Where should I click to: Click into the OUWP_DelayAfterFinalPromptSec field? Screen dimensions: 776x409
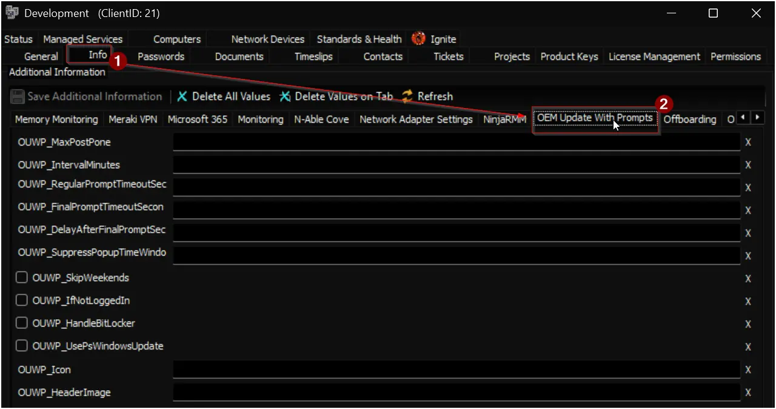(x=457, y=232)
